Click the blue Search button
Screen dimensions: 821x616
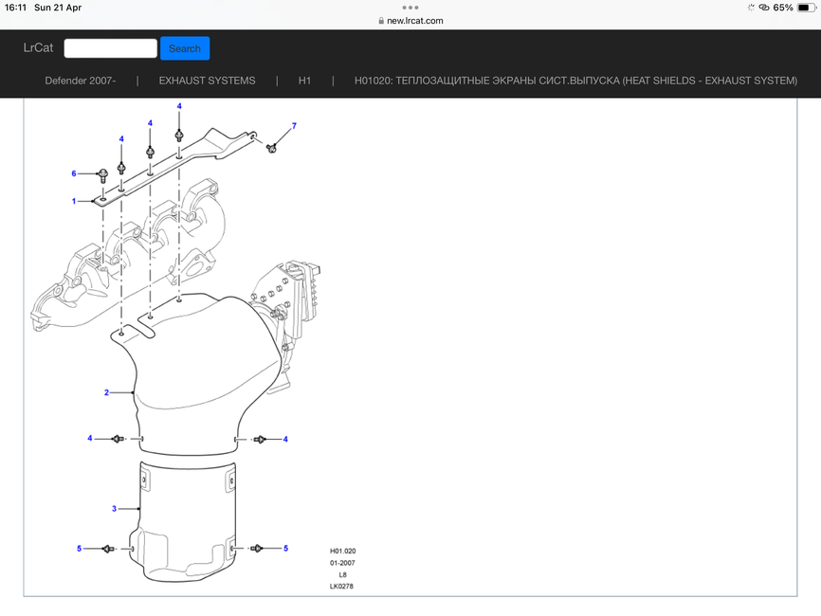(x=185, y=48)
